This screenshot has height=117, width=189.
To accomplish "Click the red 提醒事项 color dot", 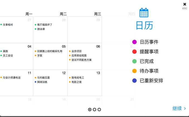I will [x=134, y=52].
